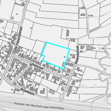The height and width of the screenshot is (111, 111).
Task: Click the Erkestraat street label
Action: point(37,66)
